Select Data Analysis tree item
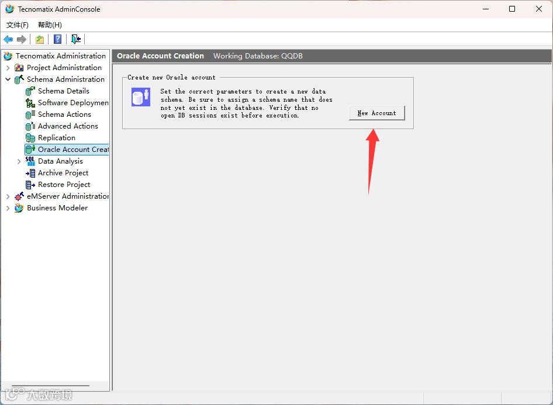Image resolution: width=553 pixels, height=405 pixels. 60,161
